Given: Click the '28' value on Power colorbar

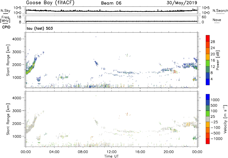Looking at the screenshot, I should (213, 42).
